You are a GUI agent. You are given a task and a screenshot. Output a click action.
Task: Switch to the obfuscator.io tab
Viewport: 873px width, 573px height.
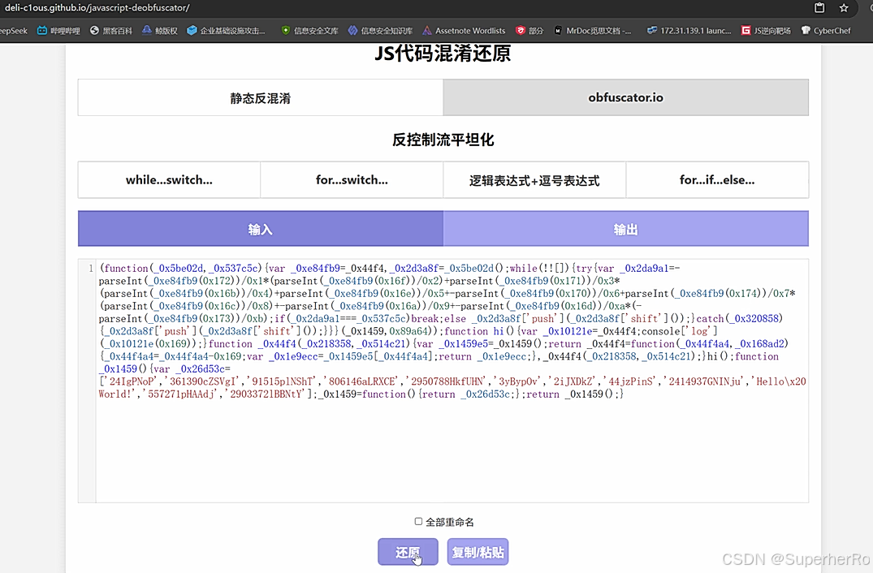626,98
